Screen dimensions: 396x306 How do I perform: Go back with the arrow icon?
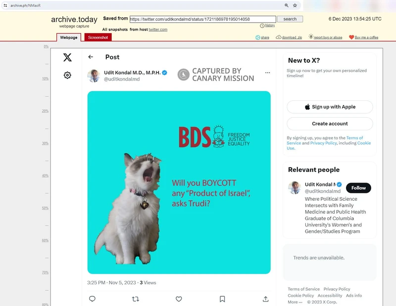pos(91,57)
